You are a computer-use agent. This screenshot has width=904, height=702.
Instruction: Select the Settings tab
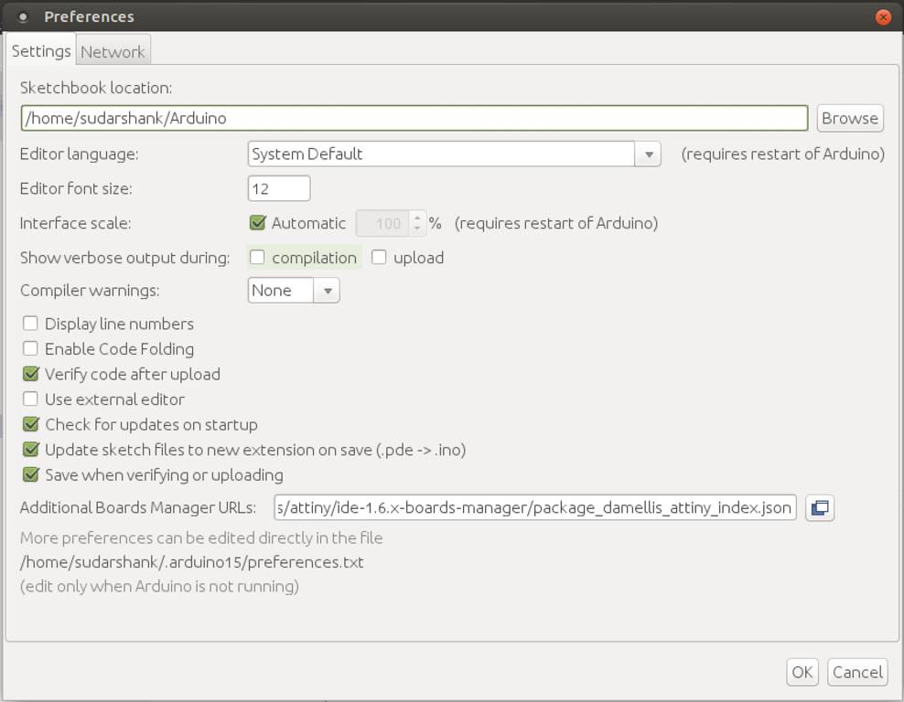click(x=41, y=51)
